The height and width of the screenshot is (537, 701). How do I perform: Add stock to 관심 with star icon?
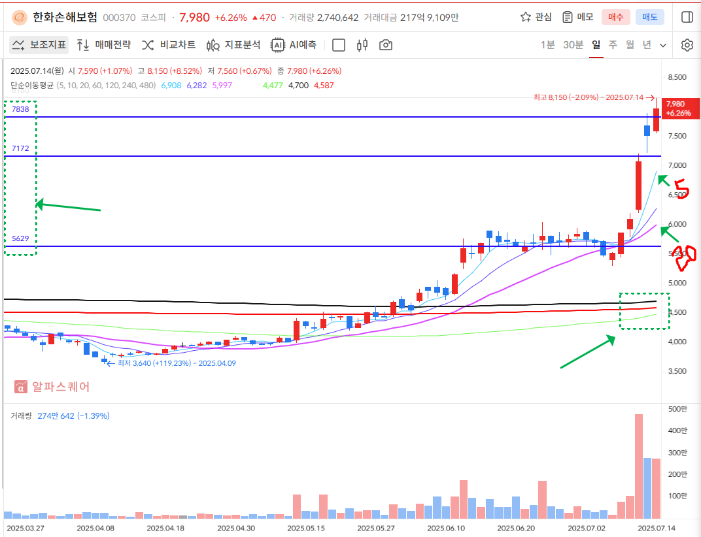pyautogui.click(x=536, y=17)
